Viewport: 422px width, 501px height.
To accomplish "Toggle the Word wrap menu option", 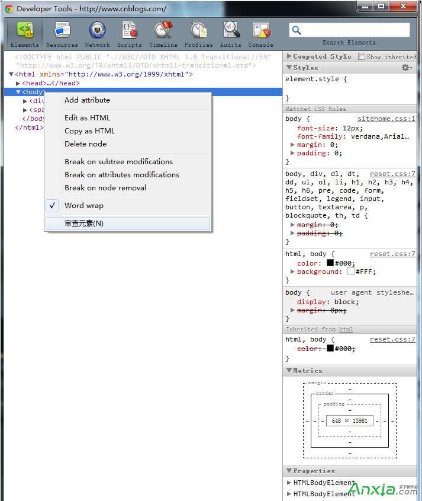I will [128, 206].
